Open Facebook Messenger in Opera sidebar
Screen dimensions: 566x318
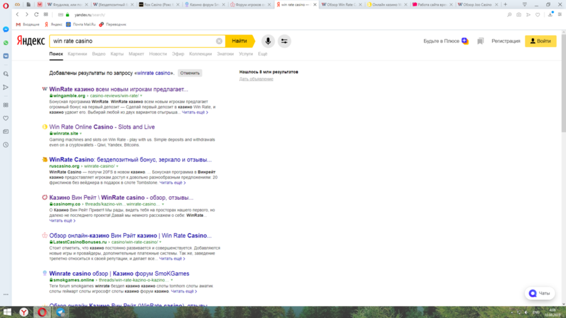[x=6, y=30]
